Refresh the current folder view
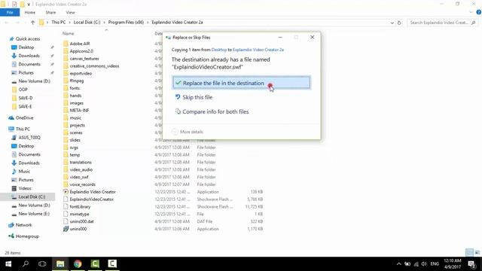The height and width of the screenshot is (271, 482). (x=399, y=23)
